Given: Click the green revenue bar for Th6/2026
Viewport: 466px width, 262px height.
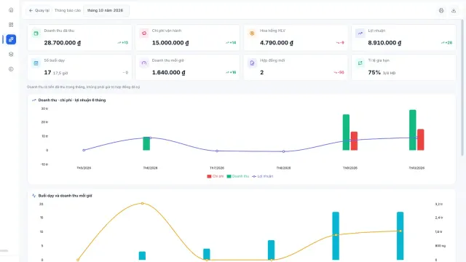Looking at the screenshot, I should [146, 143].
